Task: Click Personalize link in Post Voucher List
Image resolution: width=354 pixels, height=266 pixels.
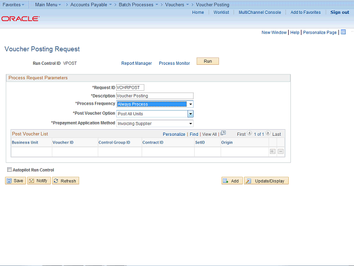Action: point(174,134)
